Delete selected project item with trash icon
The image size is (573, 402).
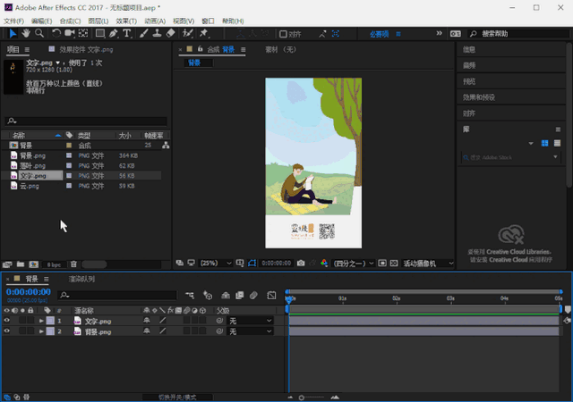coord(73,264)
